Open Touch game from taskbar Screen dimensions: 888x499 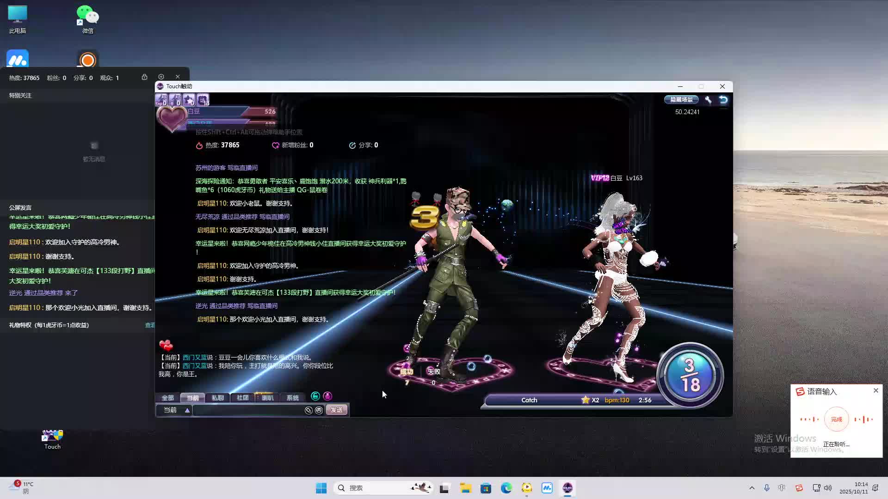(567, 488)
